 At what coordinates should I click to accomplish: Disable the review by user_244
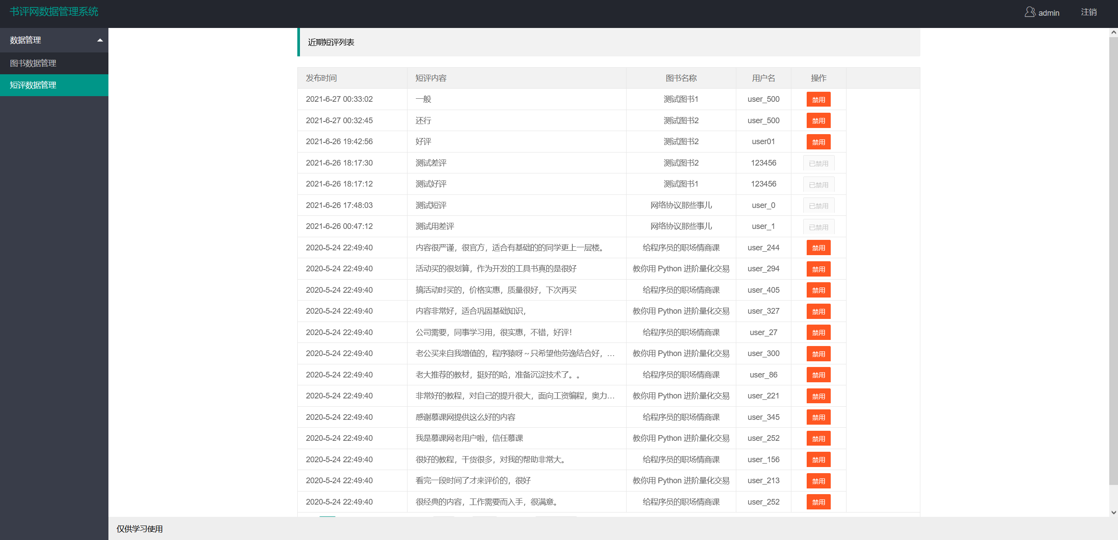click(818, 248)
